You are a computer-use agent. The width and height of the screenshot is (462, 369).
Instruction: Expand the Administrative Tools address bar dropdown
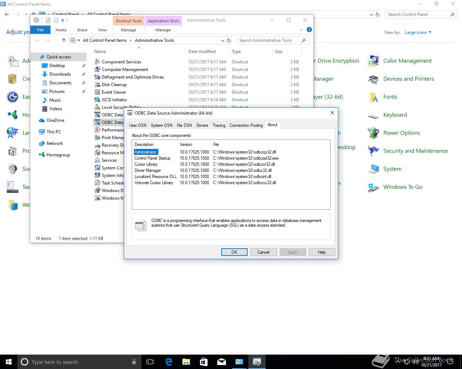click(222, 40)
